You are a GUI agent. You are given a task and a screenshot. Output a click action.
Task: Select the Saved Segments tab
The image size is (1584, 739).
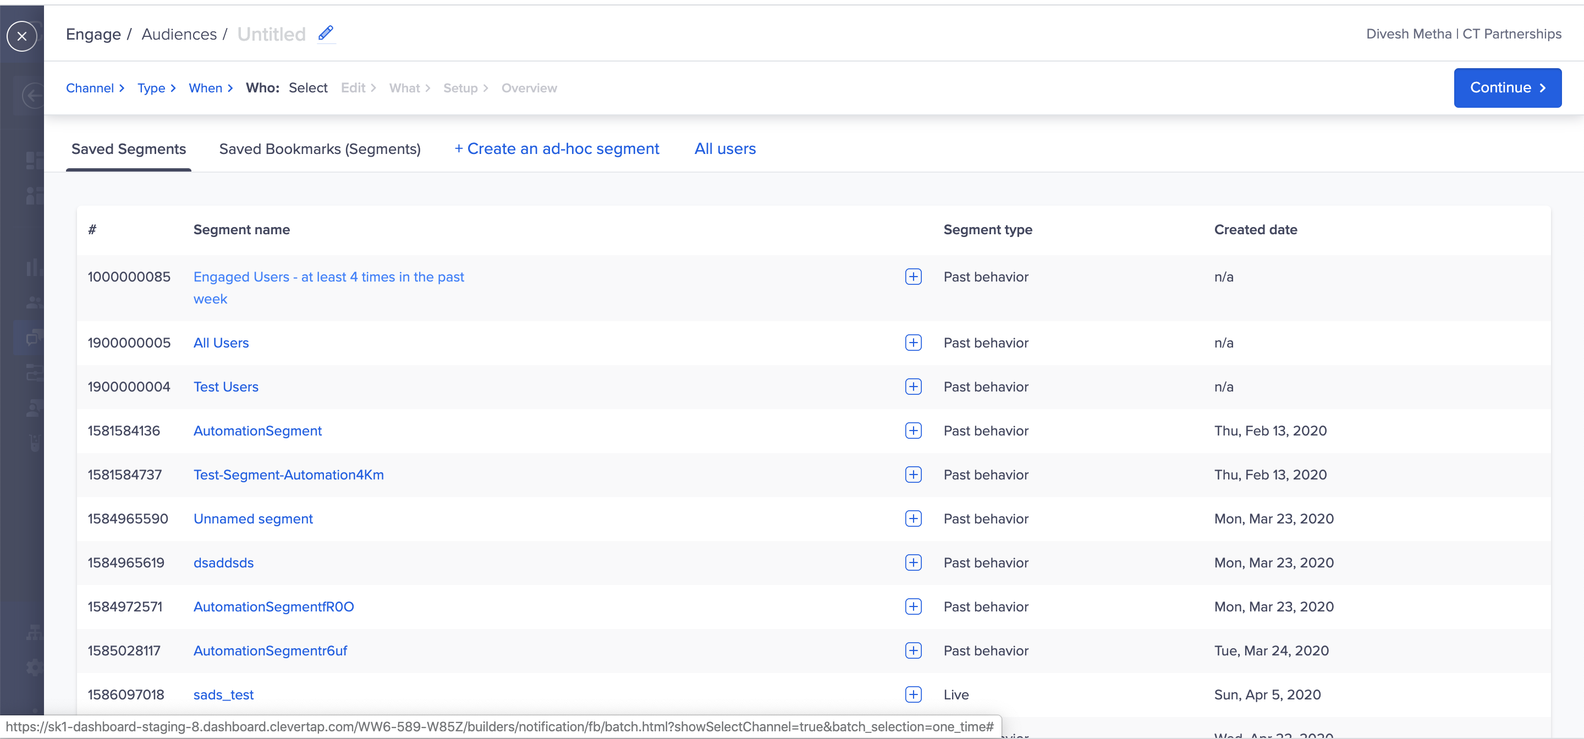pyautogui.click(x=129, y=149)
